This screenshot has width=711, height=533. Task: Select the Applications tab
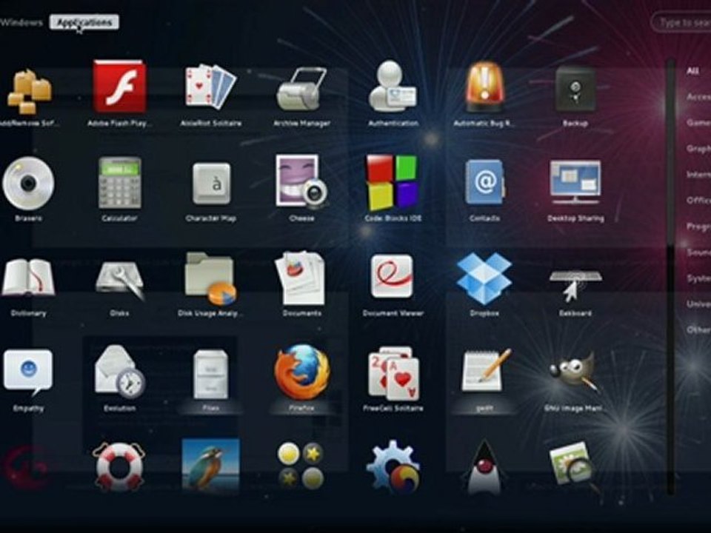click(x=84, y=22)
